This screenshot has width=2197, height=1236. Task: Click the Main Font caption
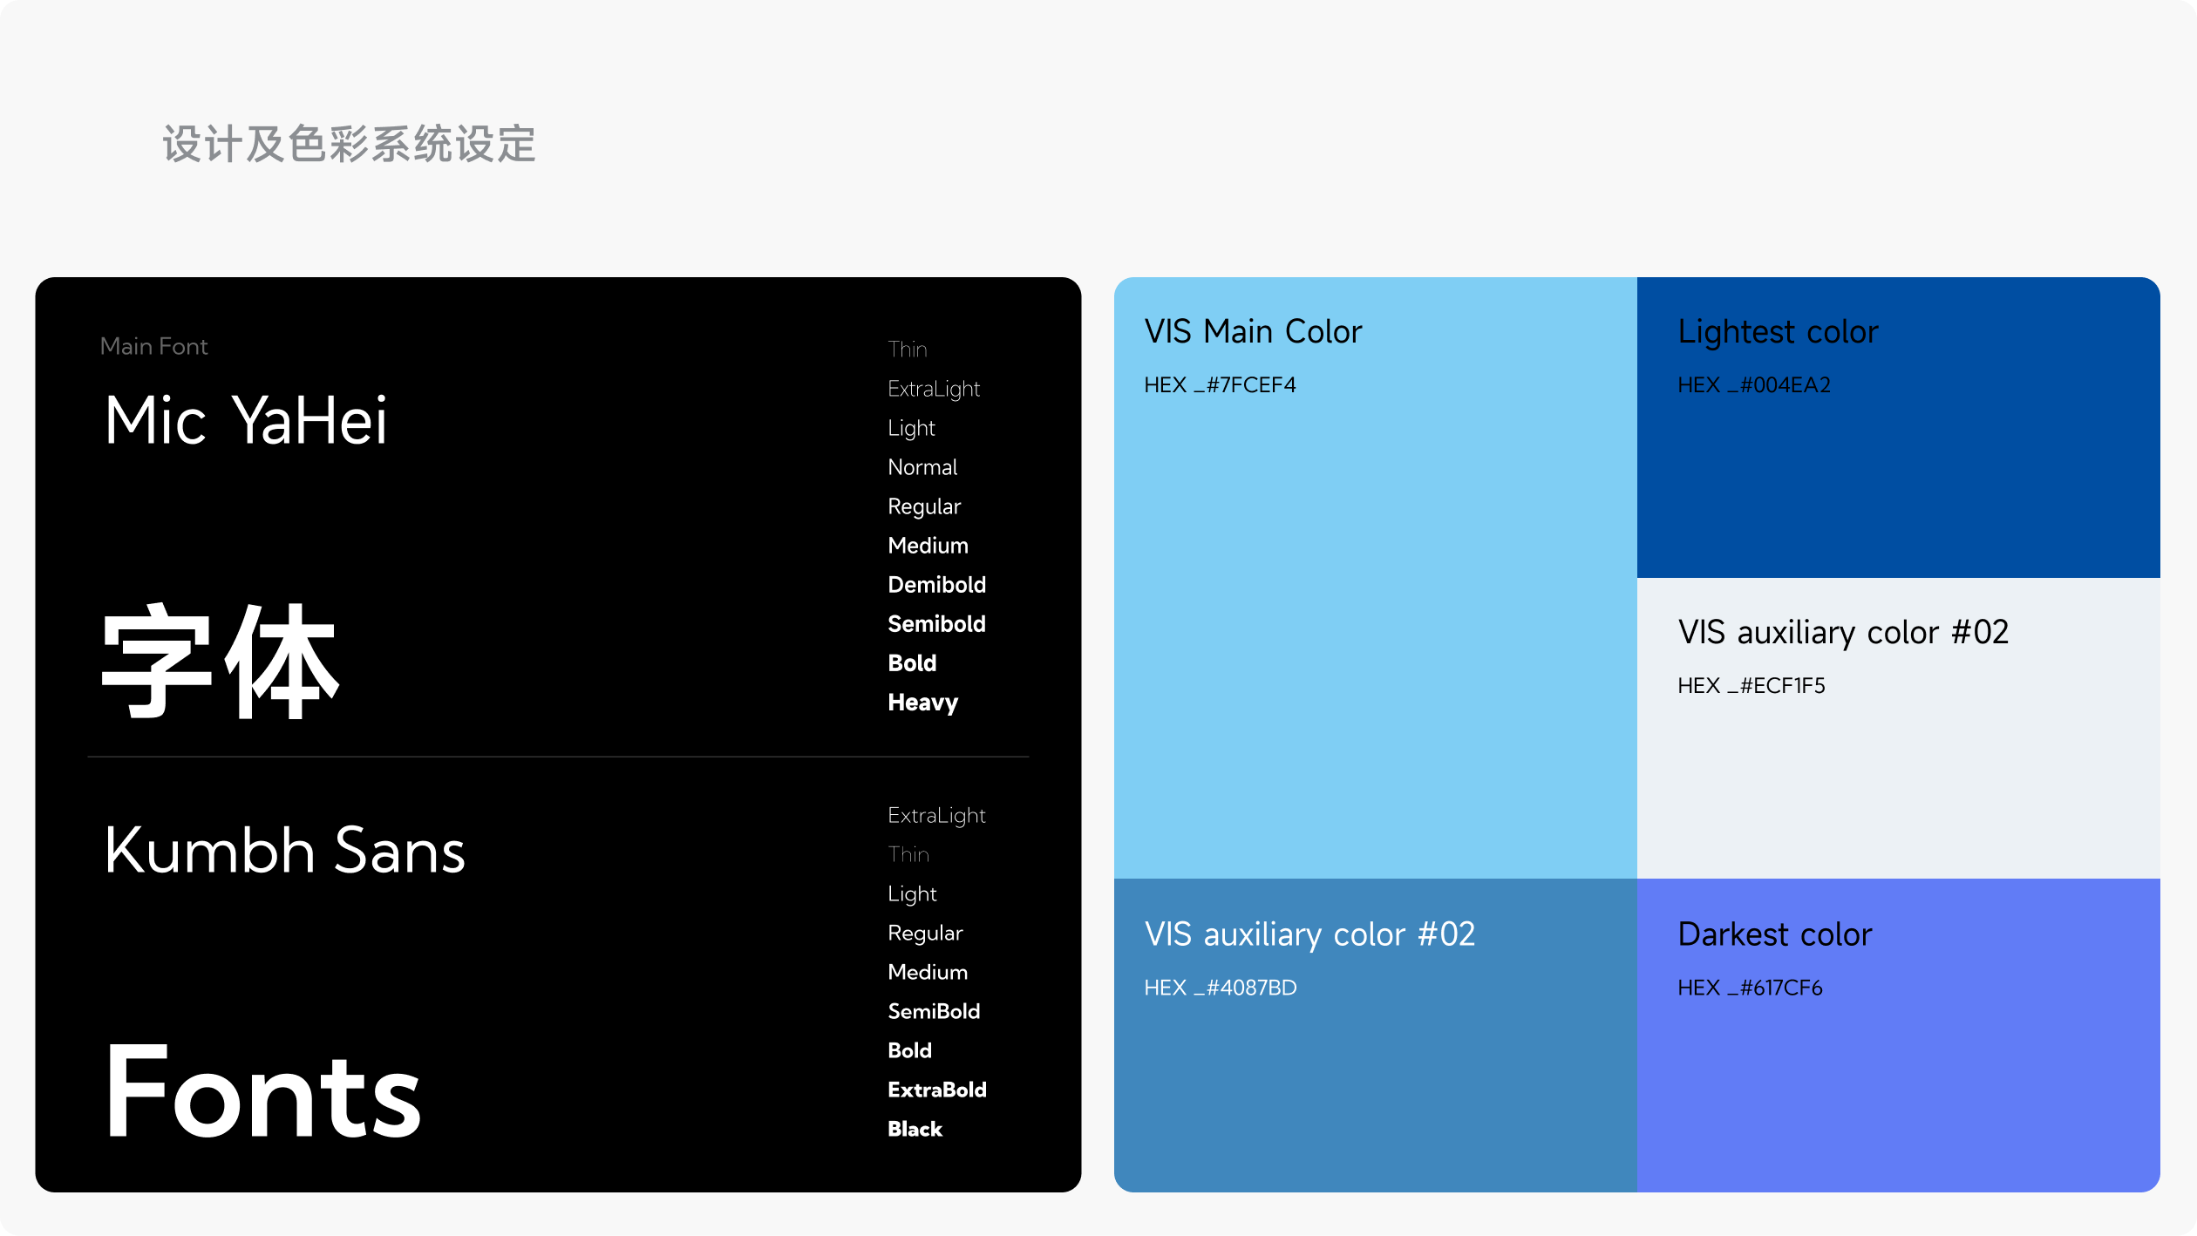pos(154,346)
